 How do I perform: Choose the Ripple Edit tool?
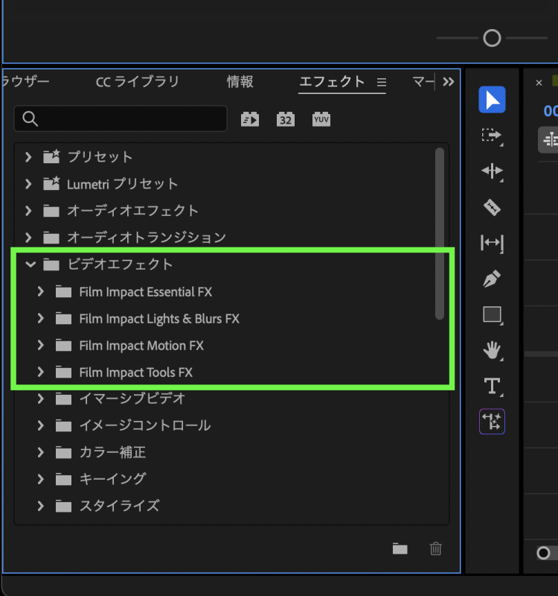(492, 171)
